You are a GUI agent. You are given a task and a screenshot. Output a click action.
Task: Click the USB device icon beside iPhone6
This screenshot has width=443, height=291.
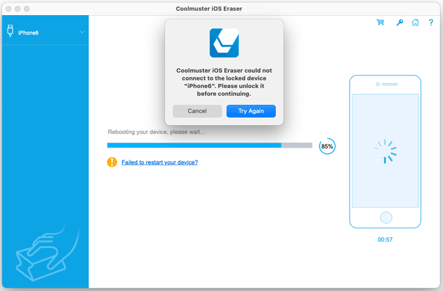point(11,32)
